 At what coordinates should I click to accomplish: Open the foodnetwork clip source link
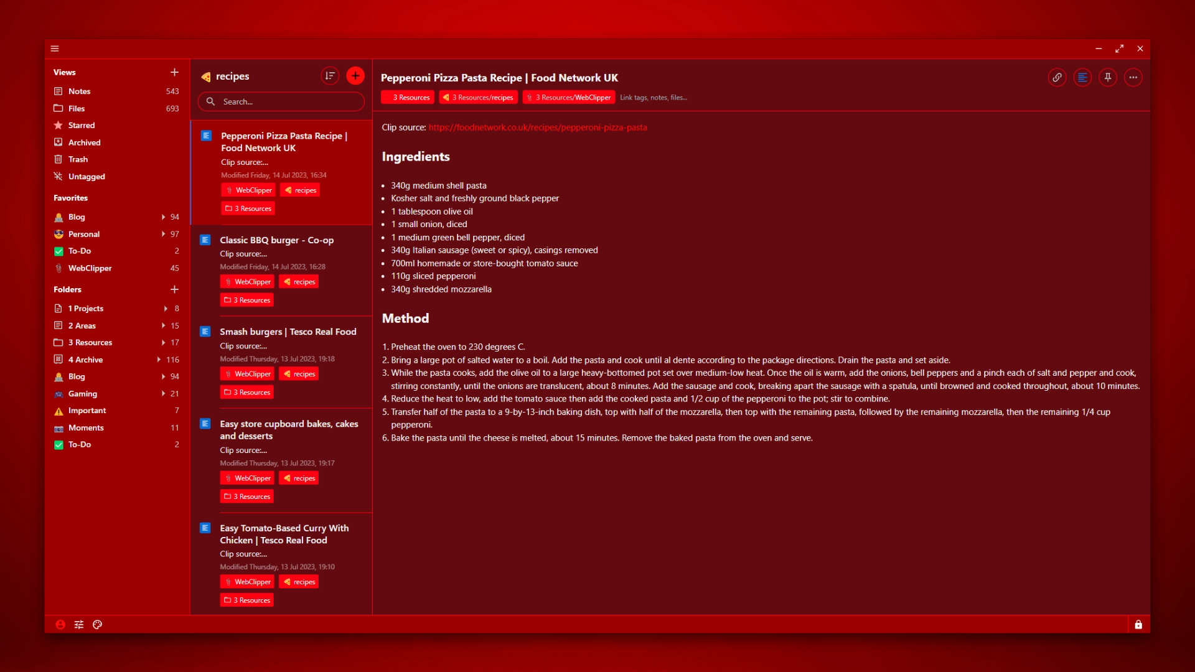click(x=538, y=128)
